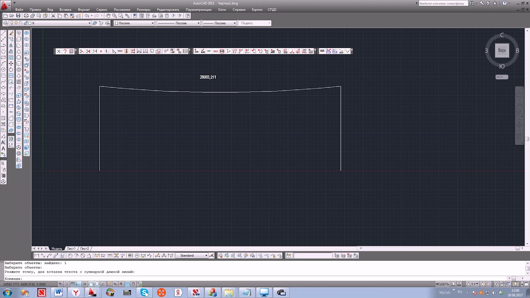This screenshot has width=530, height=298.
Task: Select the Circle draw tool
Action: click(3, 69)
